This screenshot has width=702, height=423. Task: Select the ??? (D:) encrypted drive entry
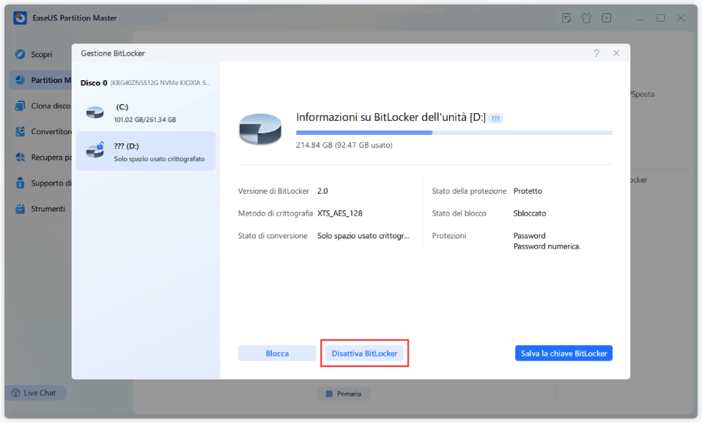point(146,151)
